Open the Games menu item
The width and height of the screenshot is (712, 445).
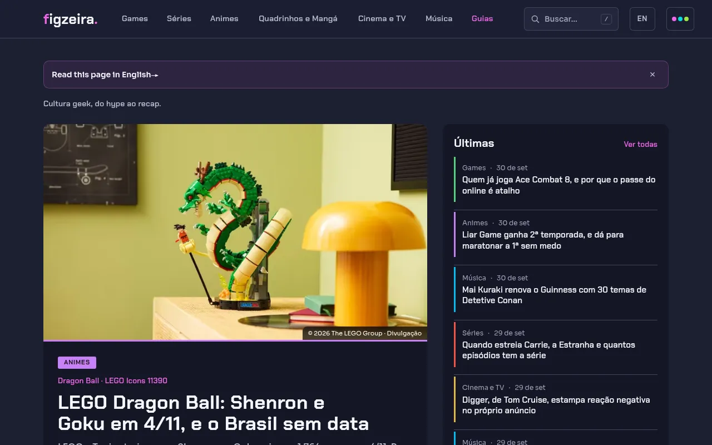tap(135, 19)
